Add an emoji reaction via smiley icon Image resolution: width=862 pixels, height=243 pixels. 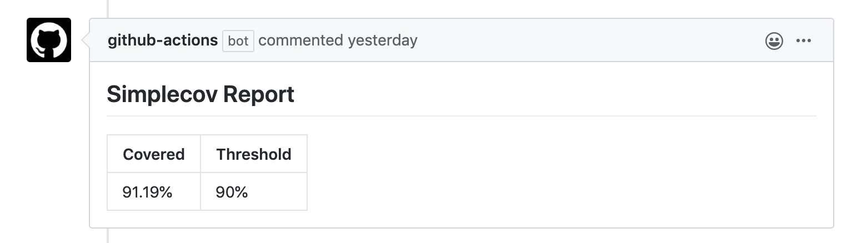pyautogui.click(x=774, y=41)
